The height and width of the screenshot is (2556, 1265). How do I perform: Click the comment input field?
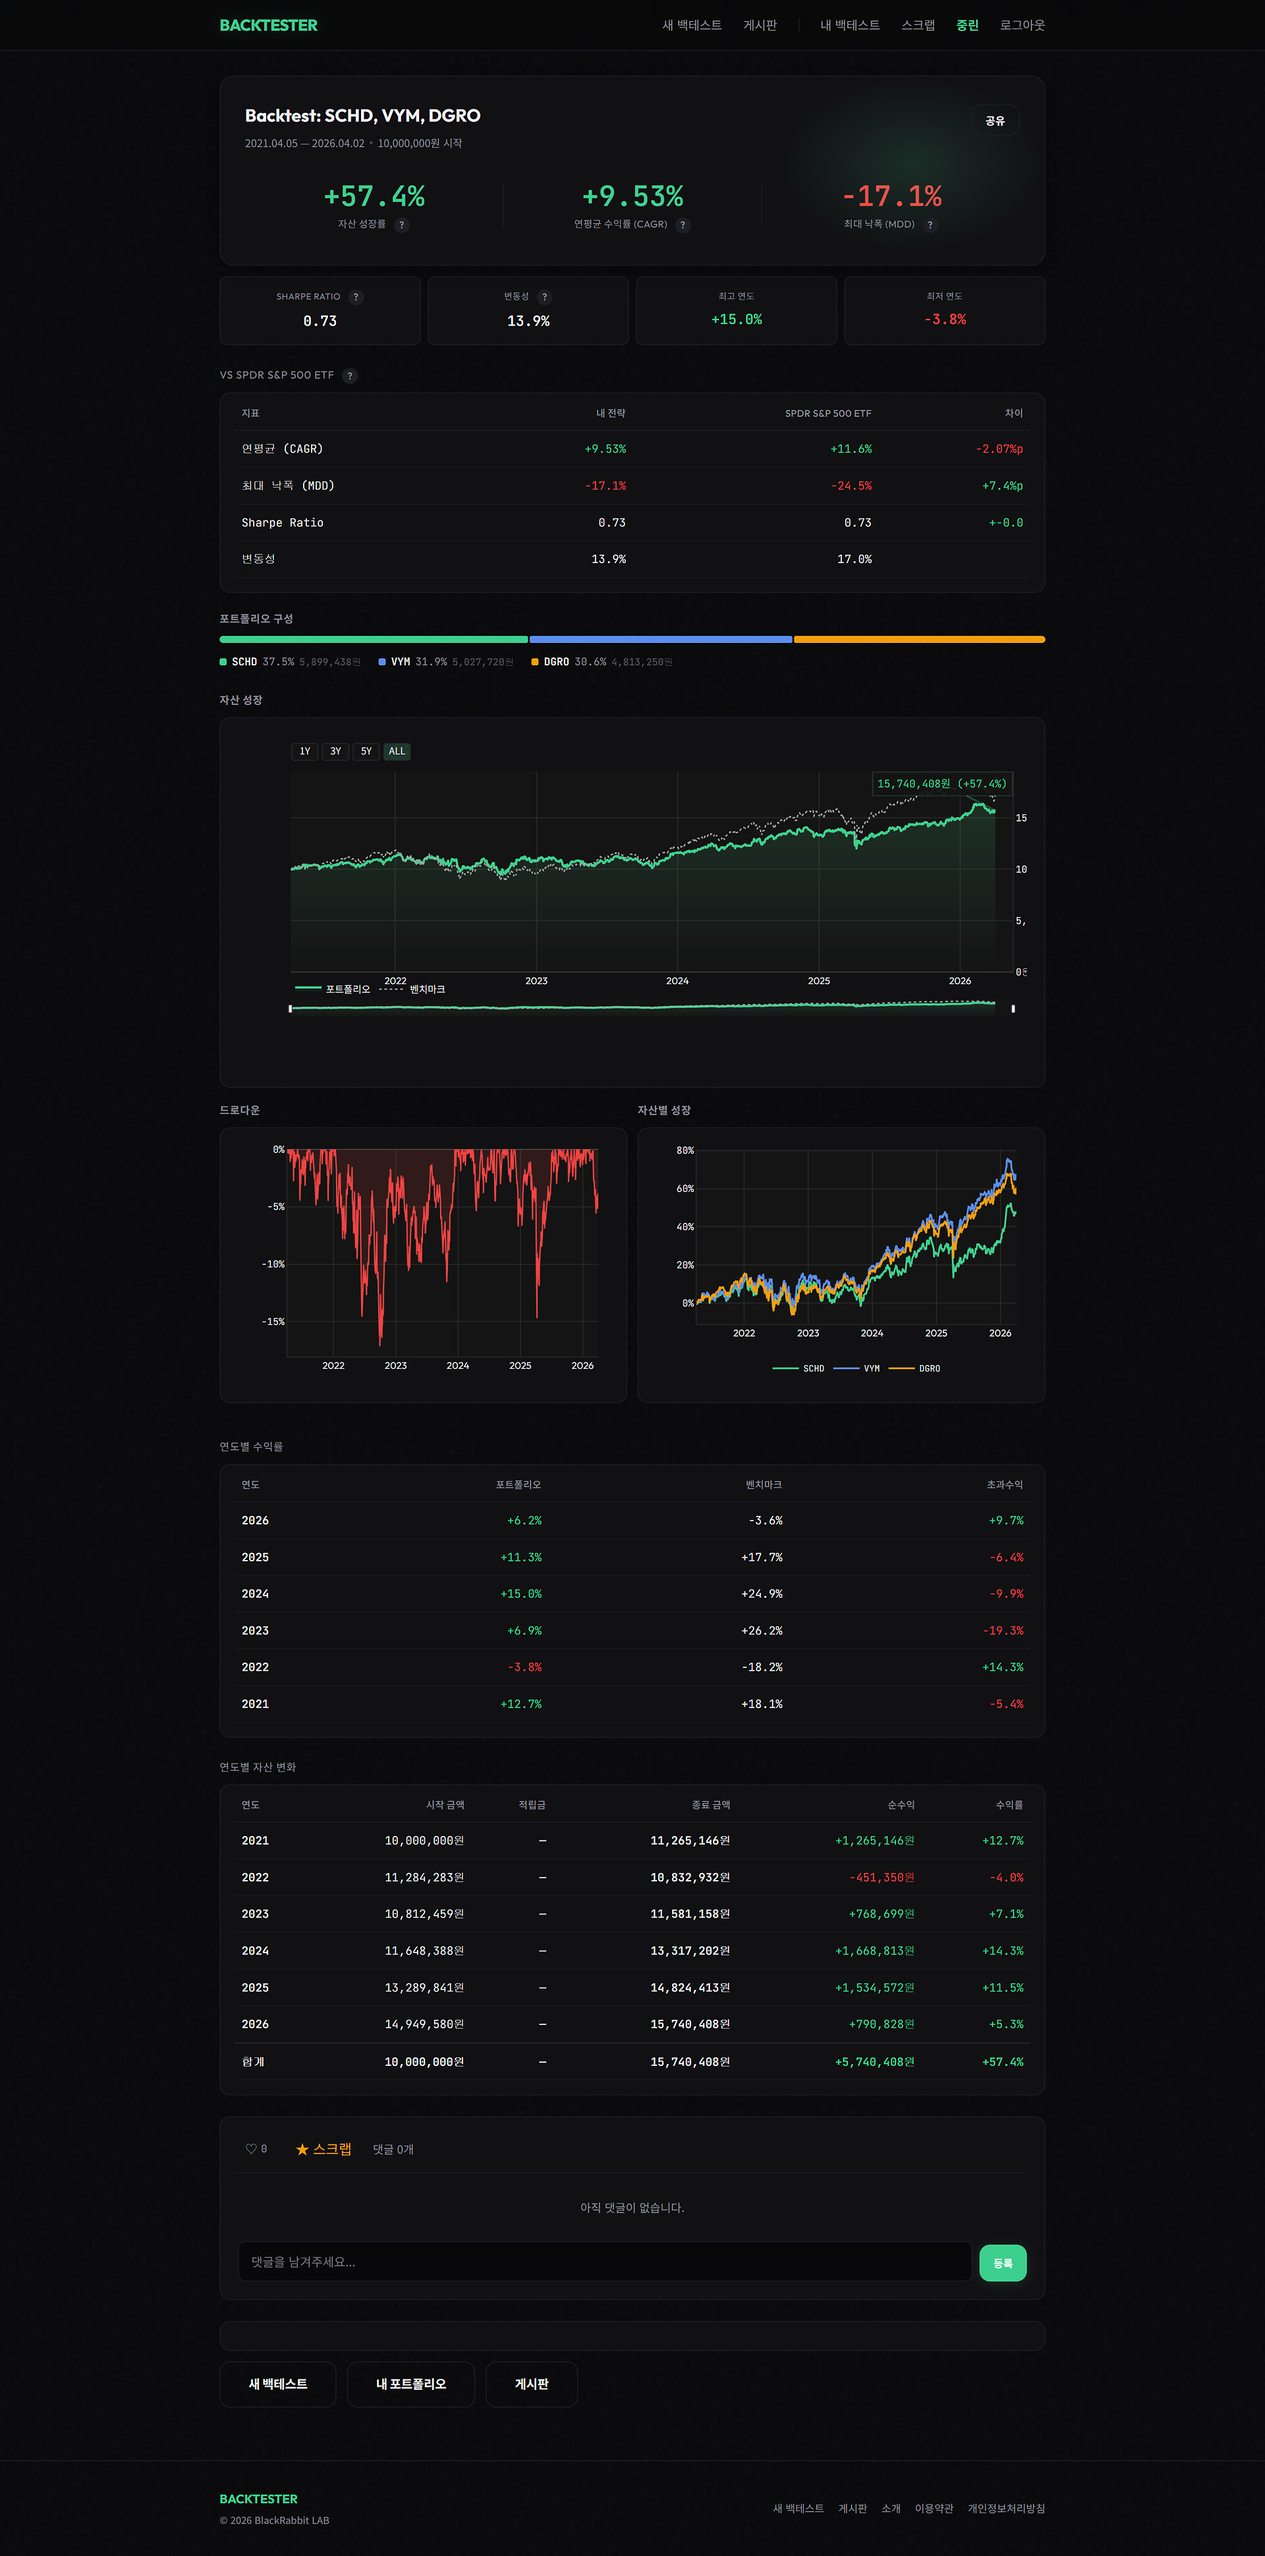(x=604, y=2262)
